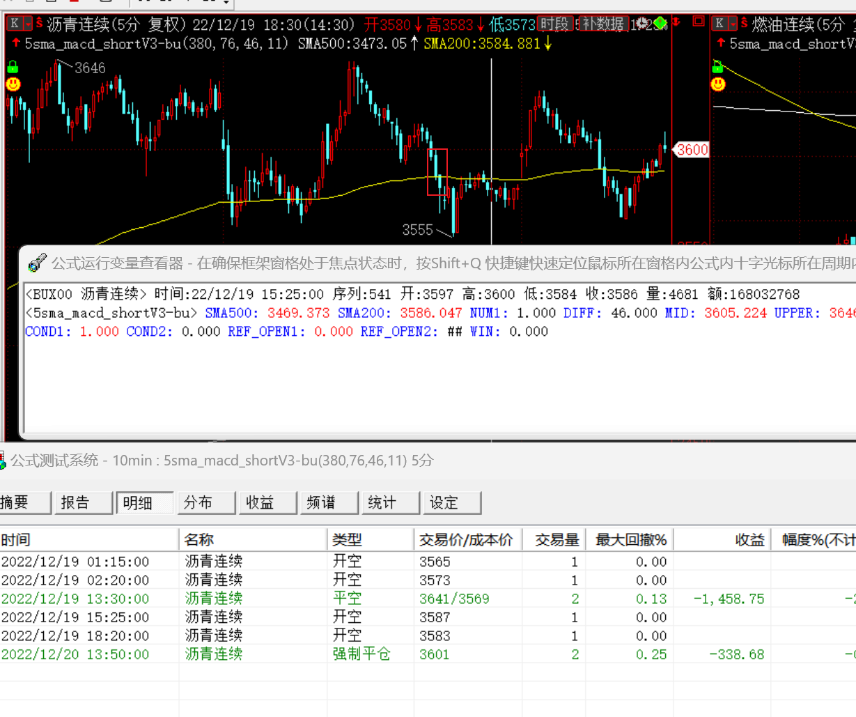Image resolution: width=856 pixels, height=717 pixels.
Task: Open the red dropdown arrow beside 燃油连续 K icon
Action: [733, 24]
